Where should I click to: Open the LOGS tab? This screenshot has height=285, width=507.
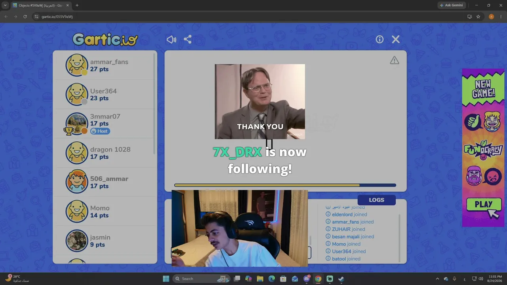[x=376, y=200]
